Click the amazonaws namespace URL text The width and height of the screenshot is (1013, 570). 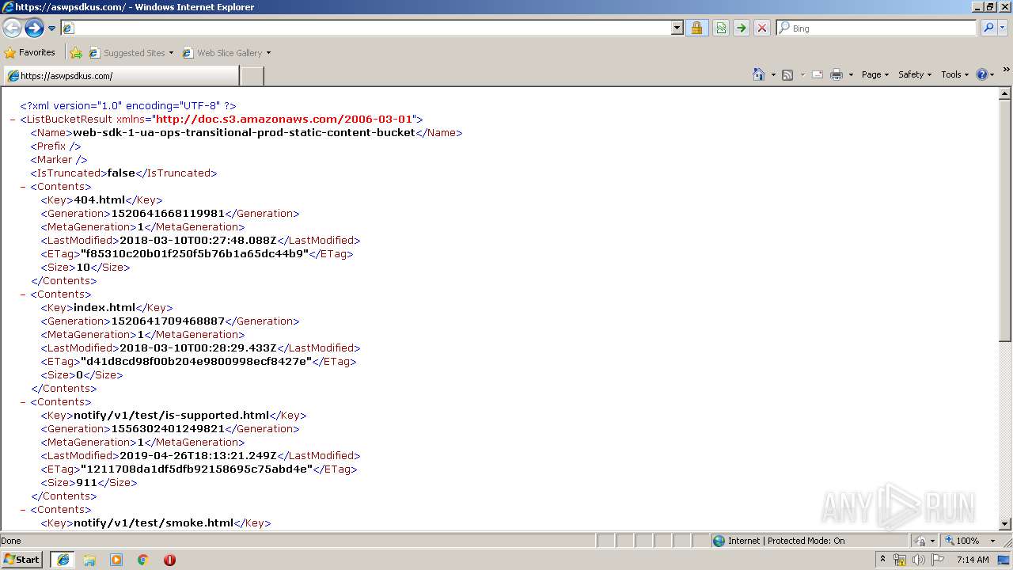pos(285,120)
